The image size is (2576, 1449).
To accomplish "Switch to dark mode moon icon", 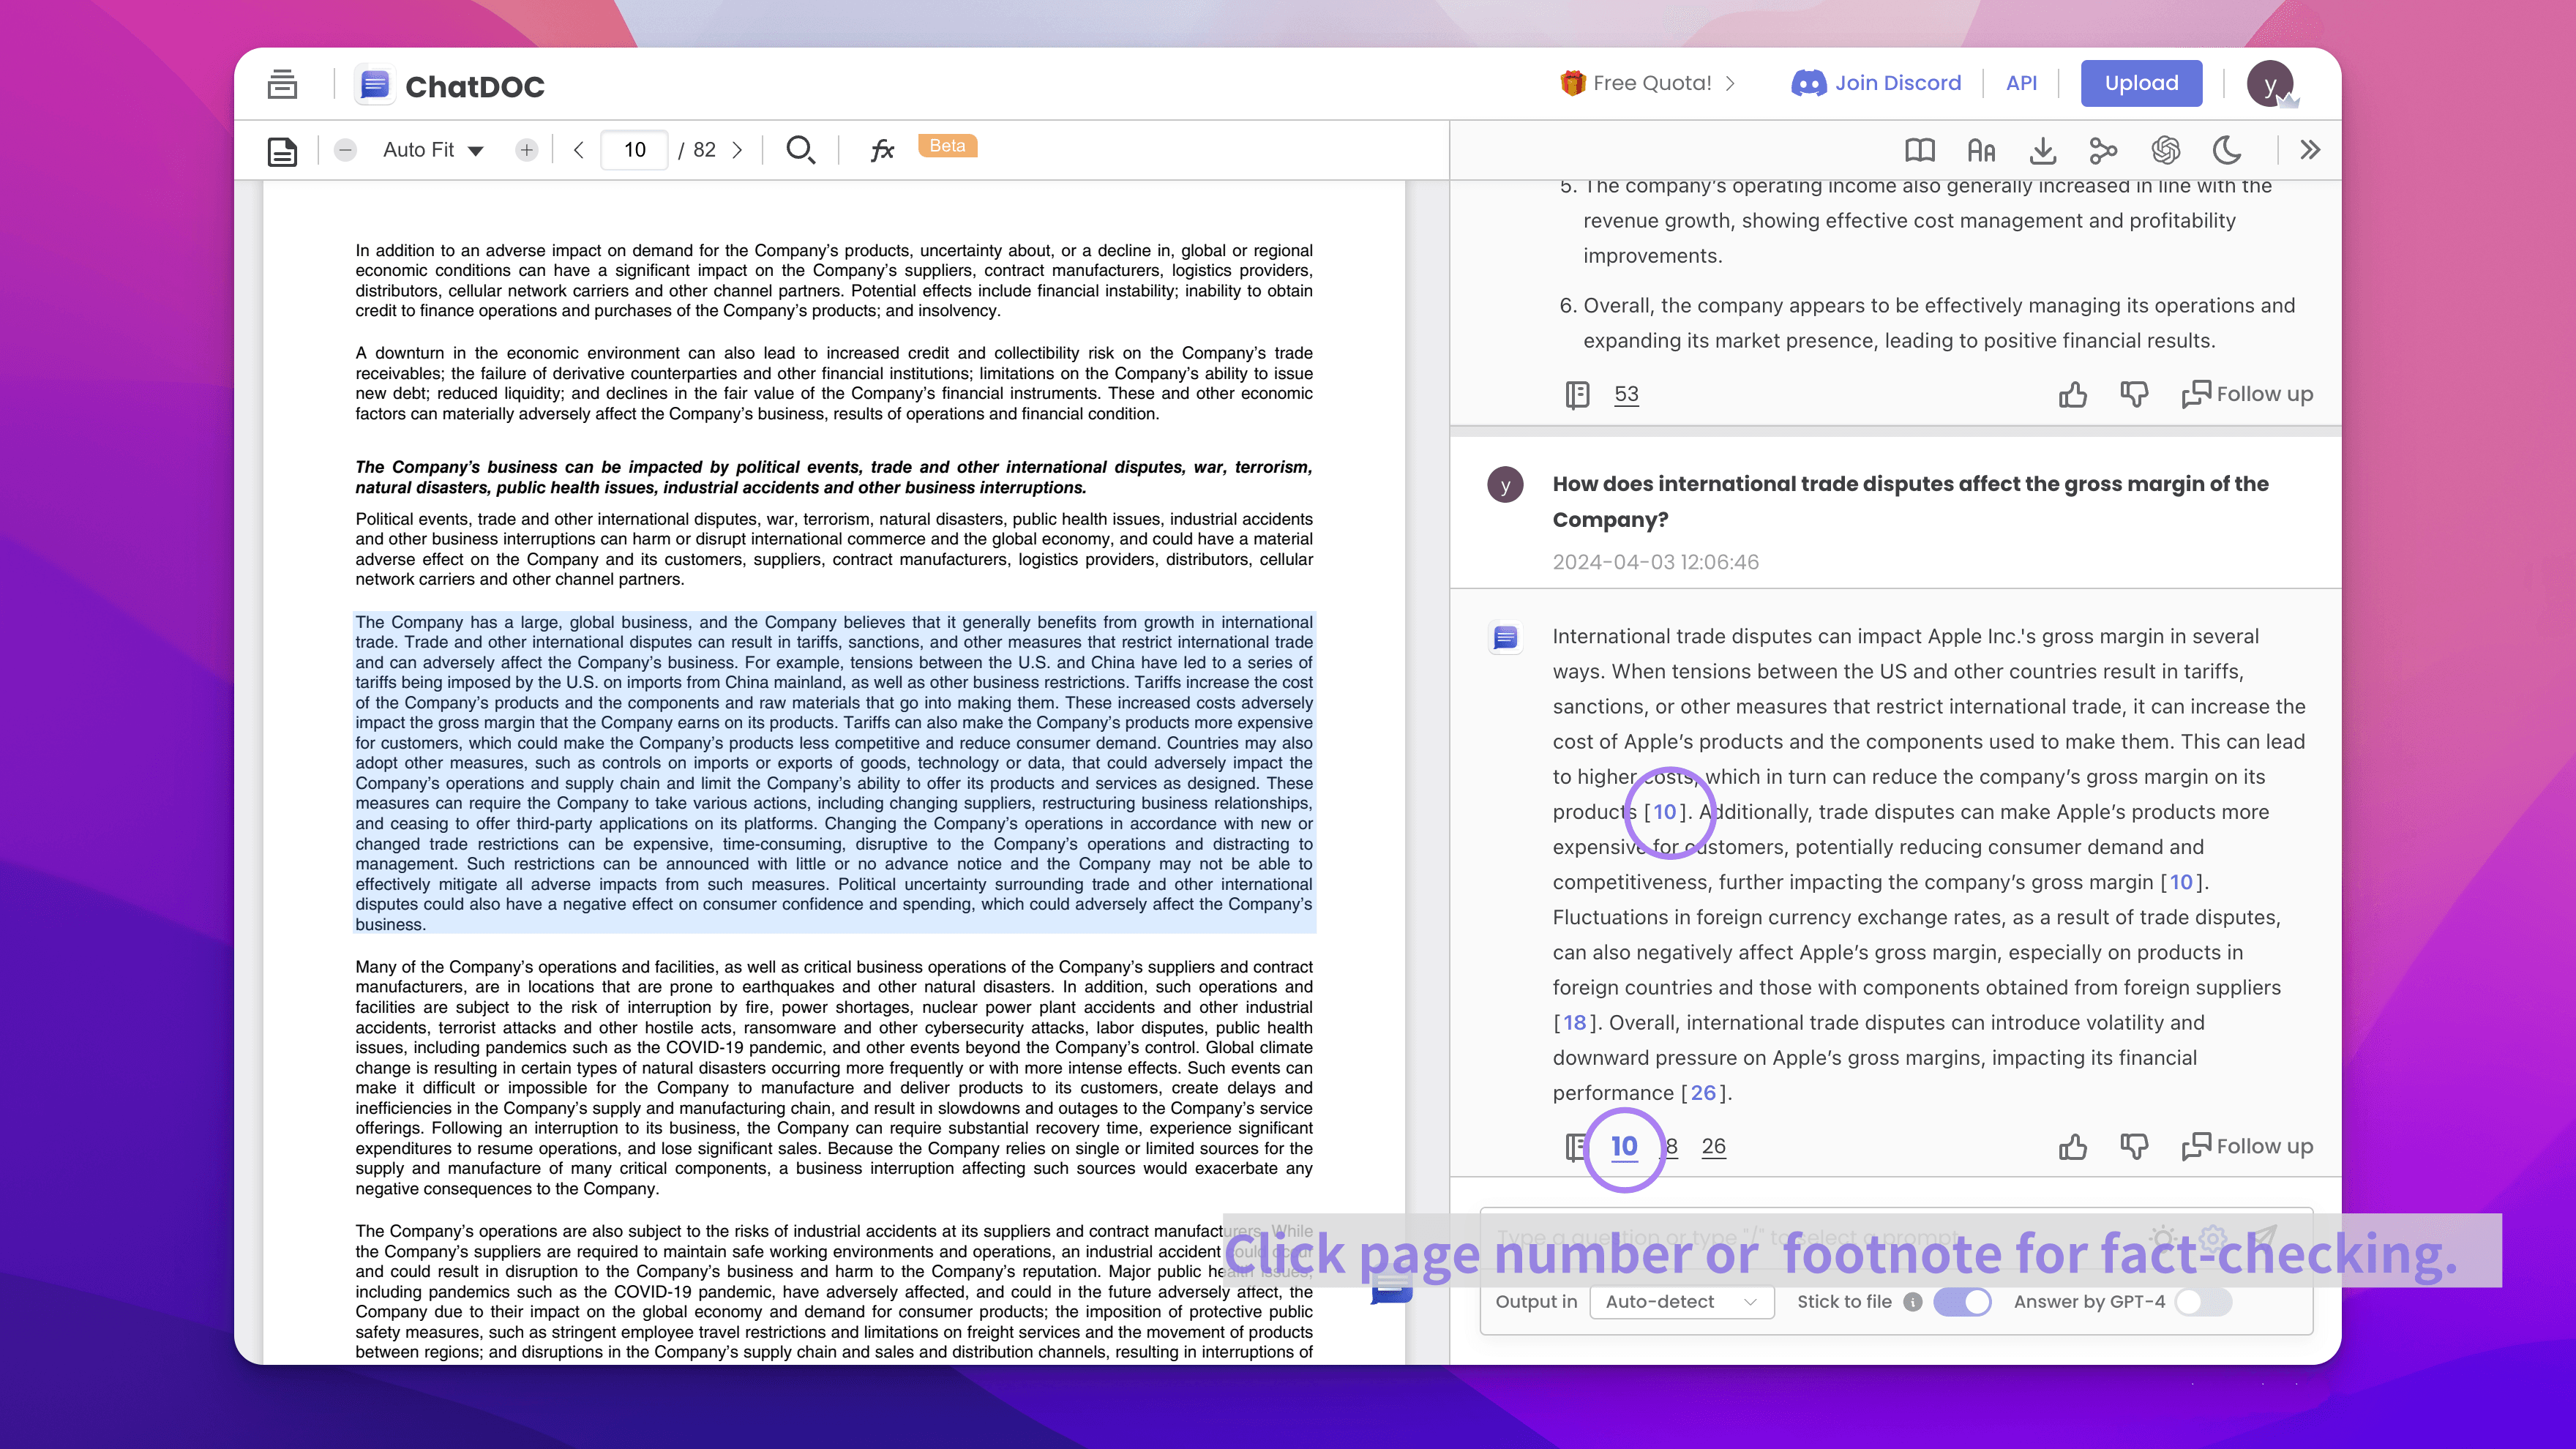I will (x=2227, y=150).
